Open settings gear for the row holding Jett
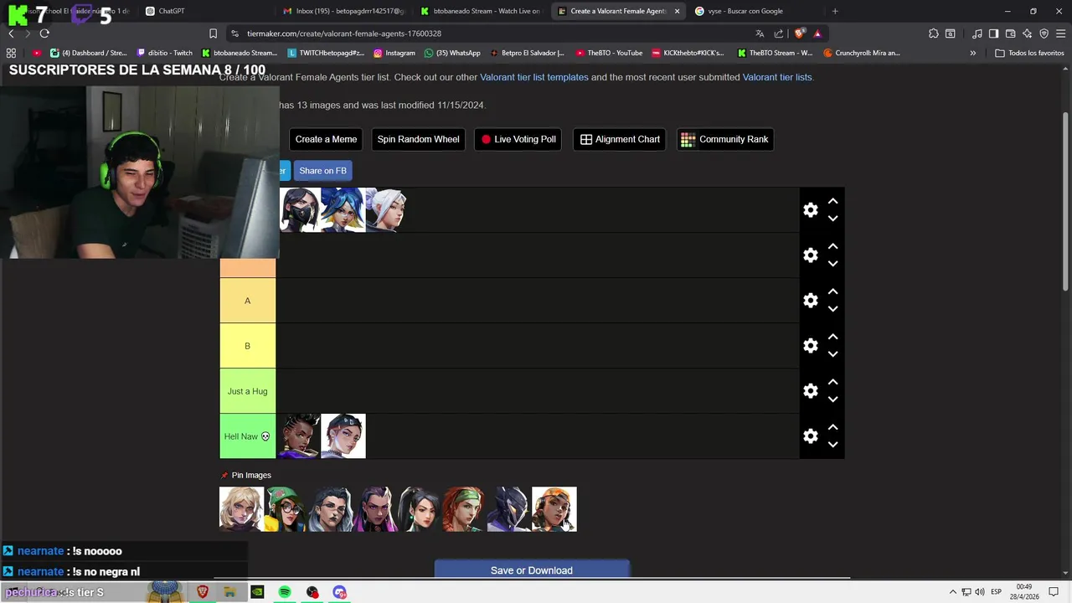This screenshot has width=1072, height=603. coord(811,210)
